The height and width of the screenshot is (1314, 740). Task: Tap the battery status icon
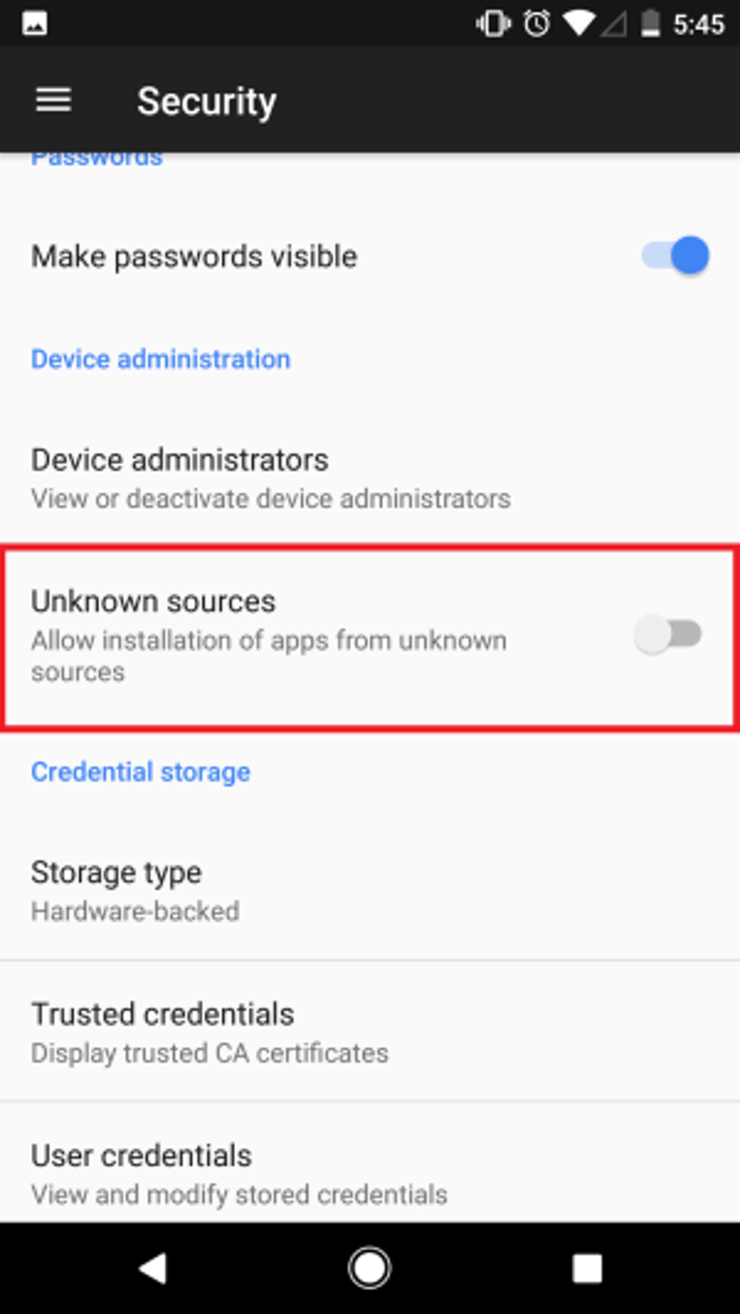651,24
